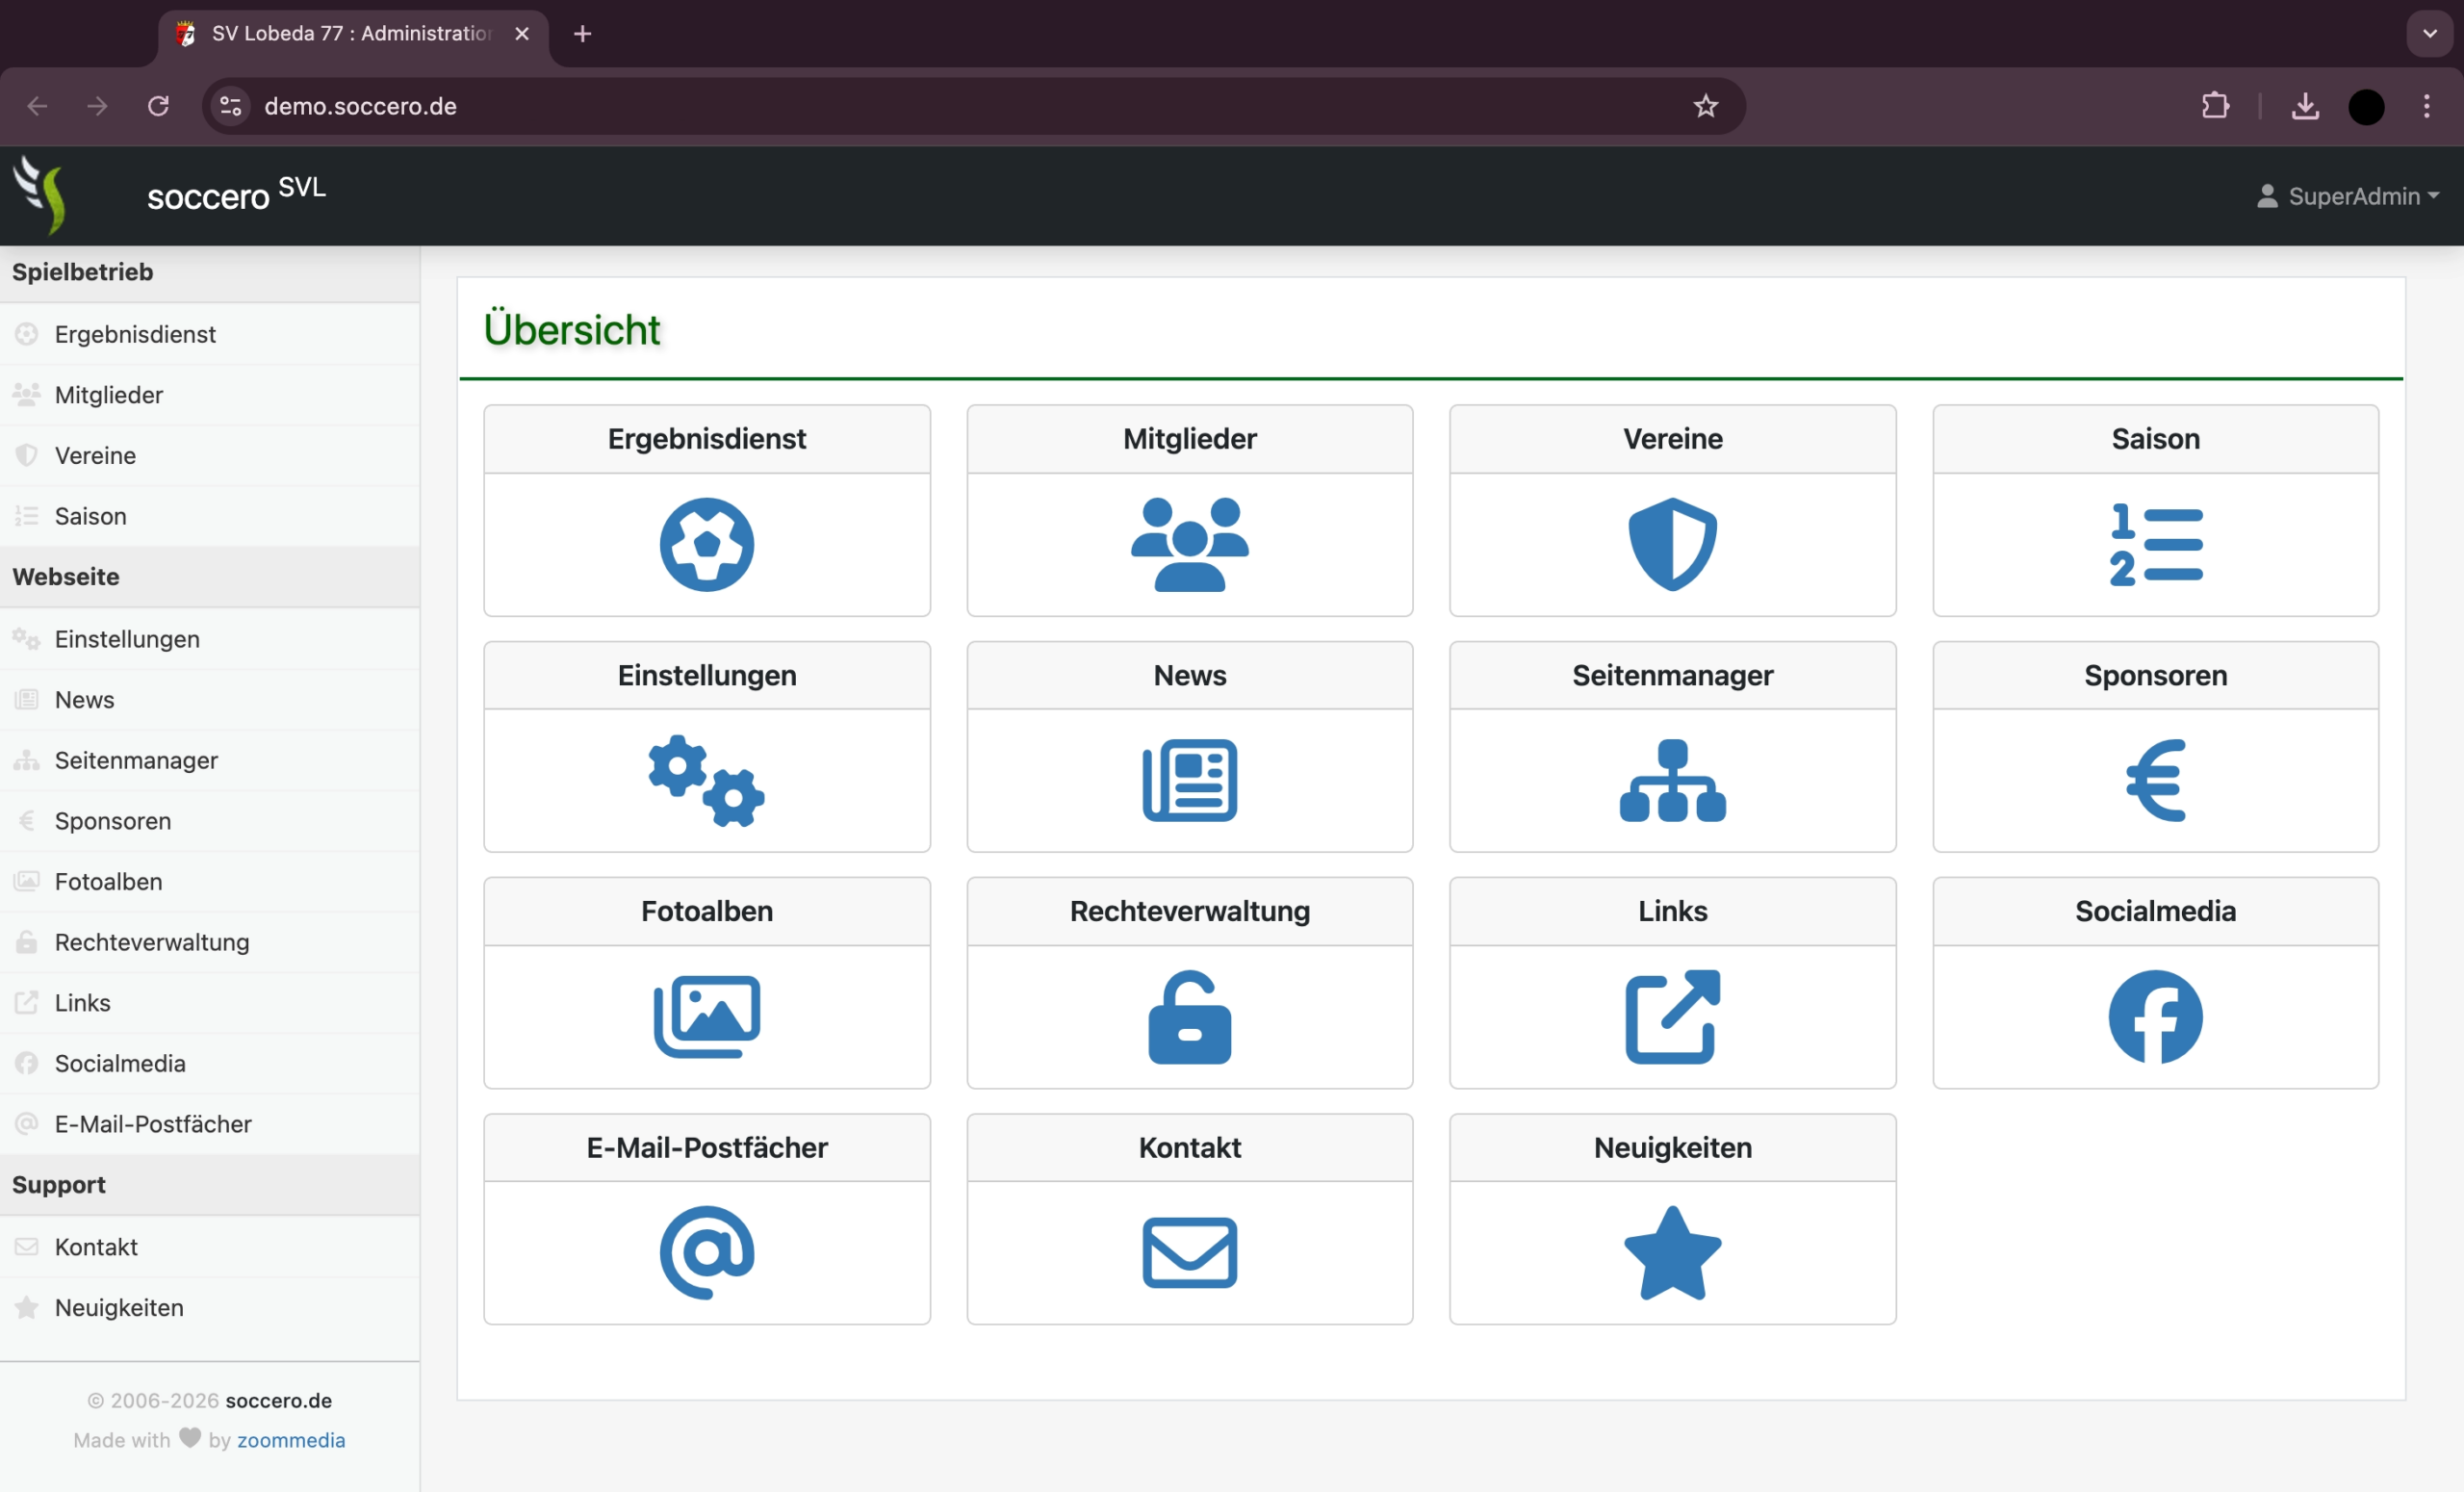Open the browser tab search chevron
The image size is (2464, 1492).
2428,33
